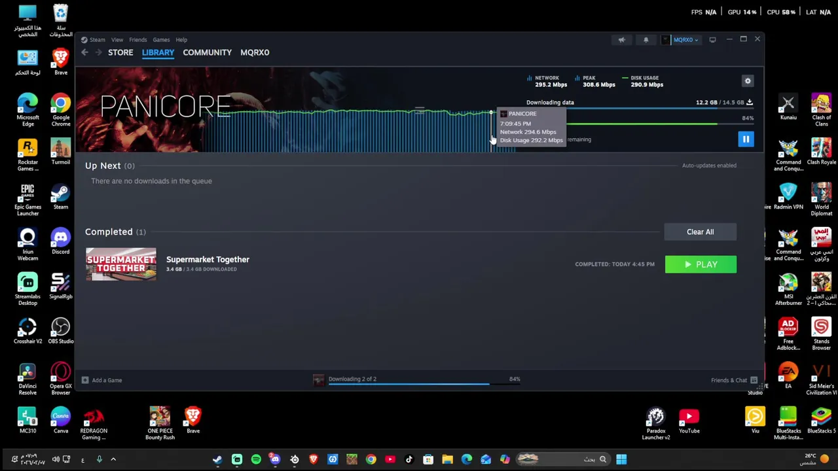Click File Explorer in the taskbar
Viewport: 838px width, 471px height.
coord(447,459)
